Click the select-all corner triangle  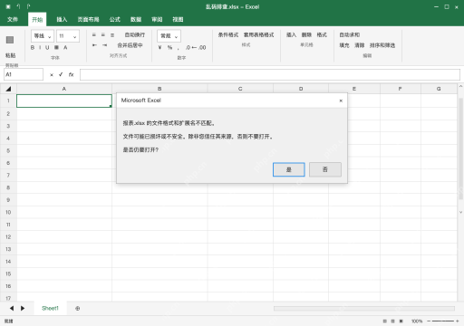click(x=8, y=89)
